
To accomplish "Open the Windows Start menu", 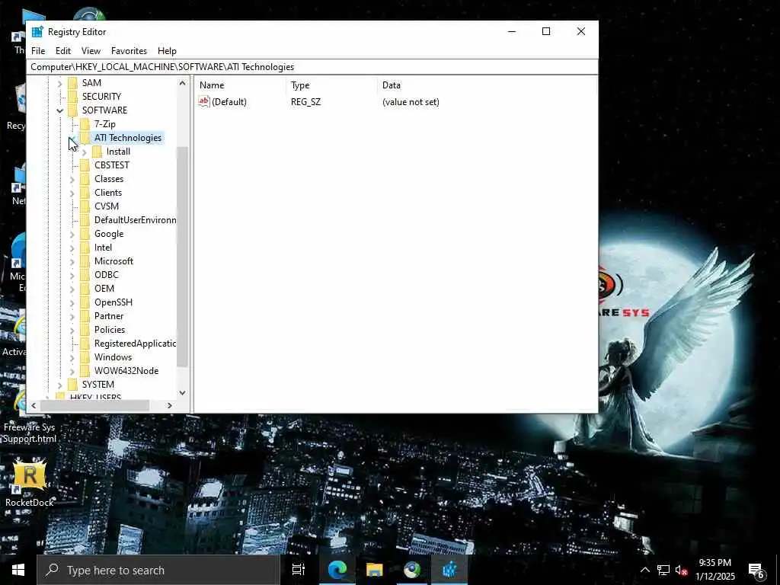I will (18, 570).
